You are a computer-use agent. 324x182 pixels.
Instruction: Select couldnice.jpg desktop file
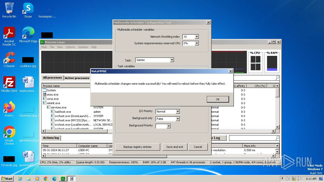point(28,62)
